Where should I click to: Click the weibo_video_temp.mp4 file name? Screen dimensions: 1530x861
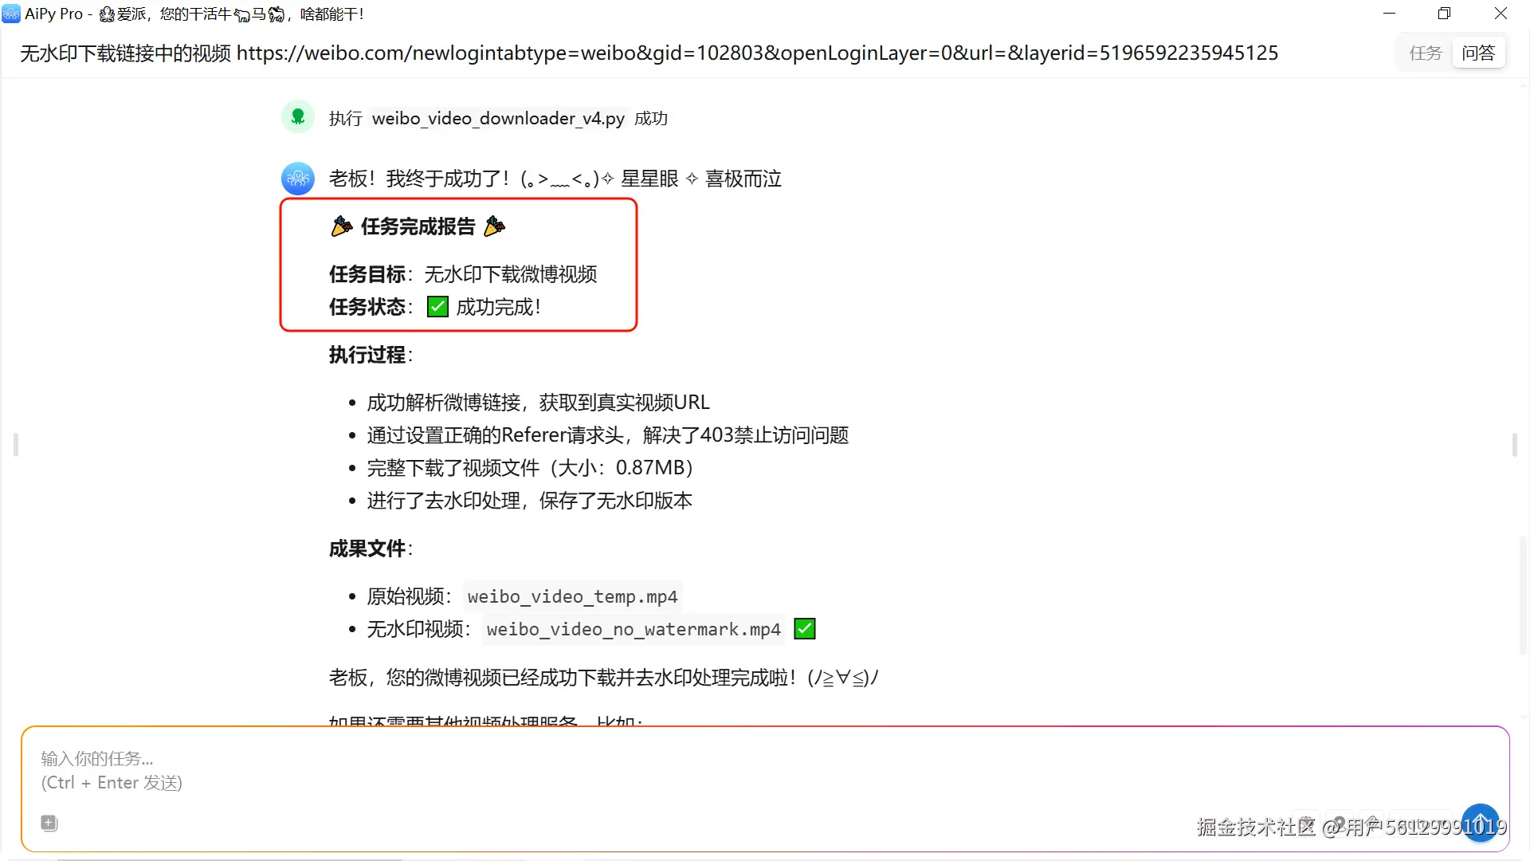click(572, 596)
